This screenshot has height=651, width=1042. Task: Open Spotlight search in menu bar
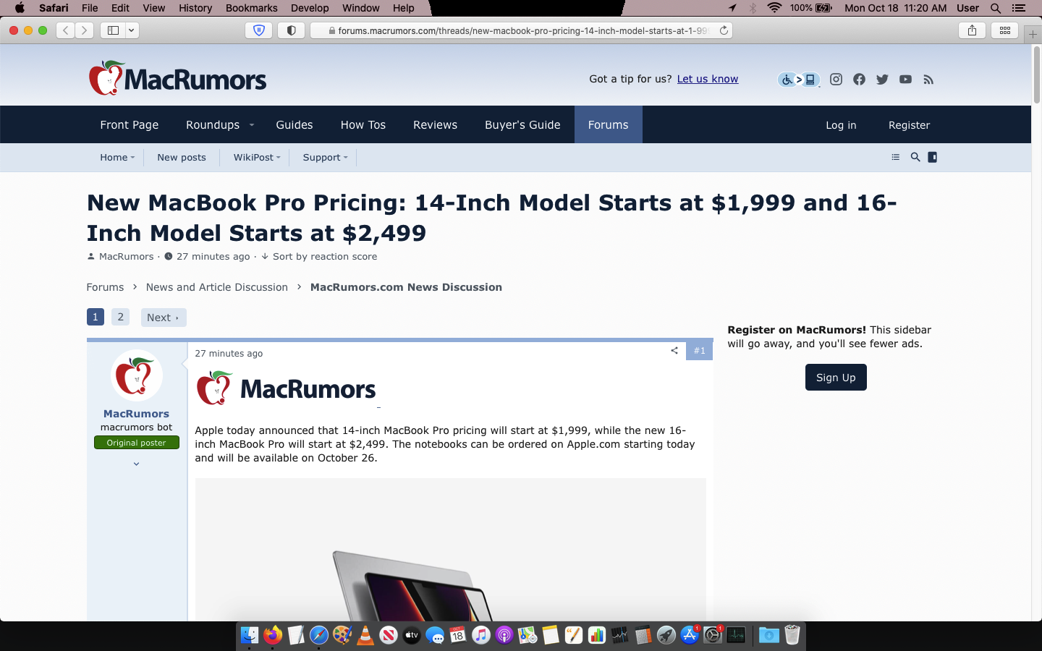pyautogui.click(x=996, y=8)
